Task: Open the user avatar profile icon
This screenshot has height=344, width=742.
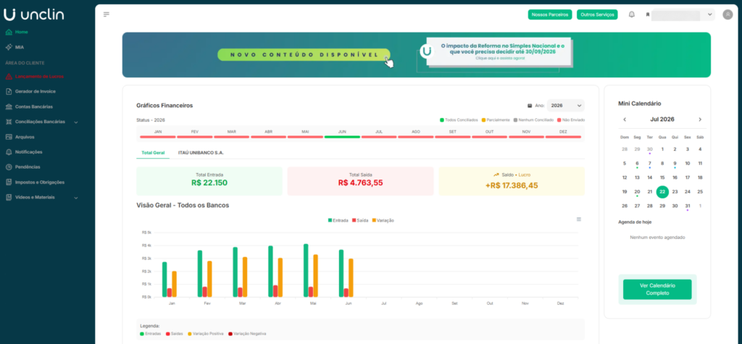Action: (728, 14)
